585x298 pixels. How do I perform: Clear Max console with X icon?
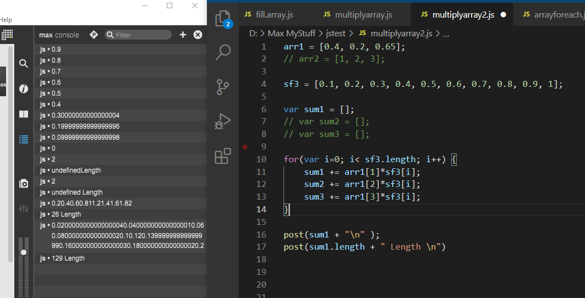[198, 35]
